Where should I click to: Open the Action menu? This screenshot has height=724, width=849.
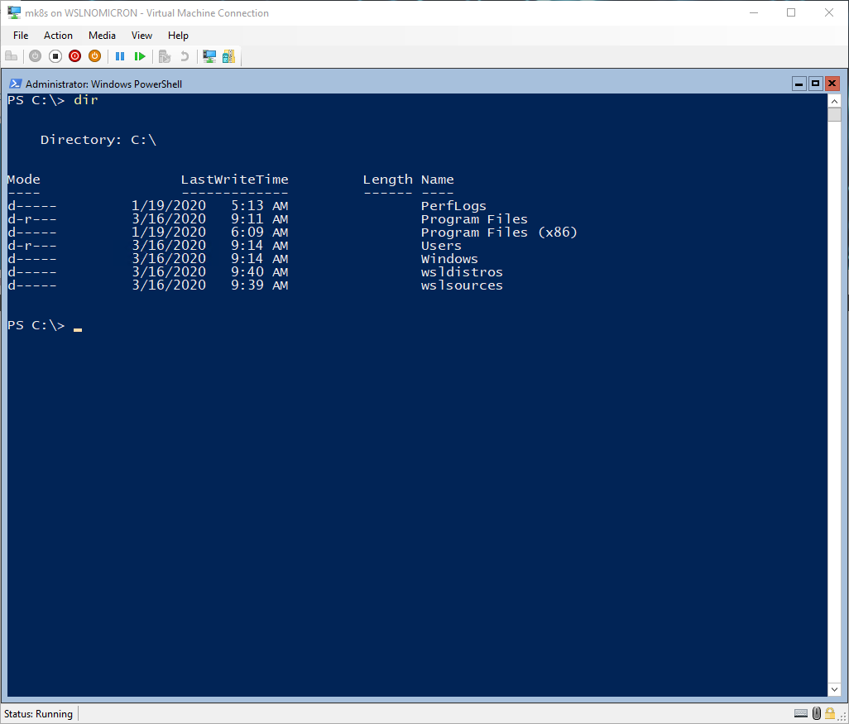[58, 36]
